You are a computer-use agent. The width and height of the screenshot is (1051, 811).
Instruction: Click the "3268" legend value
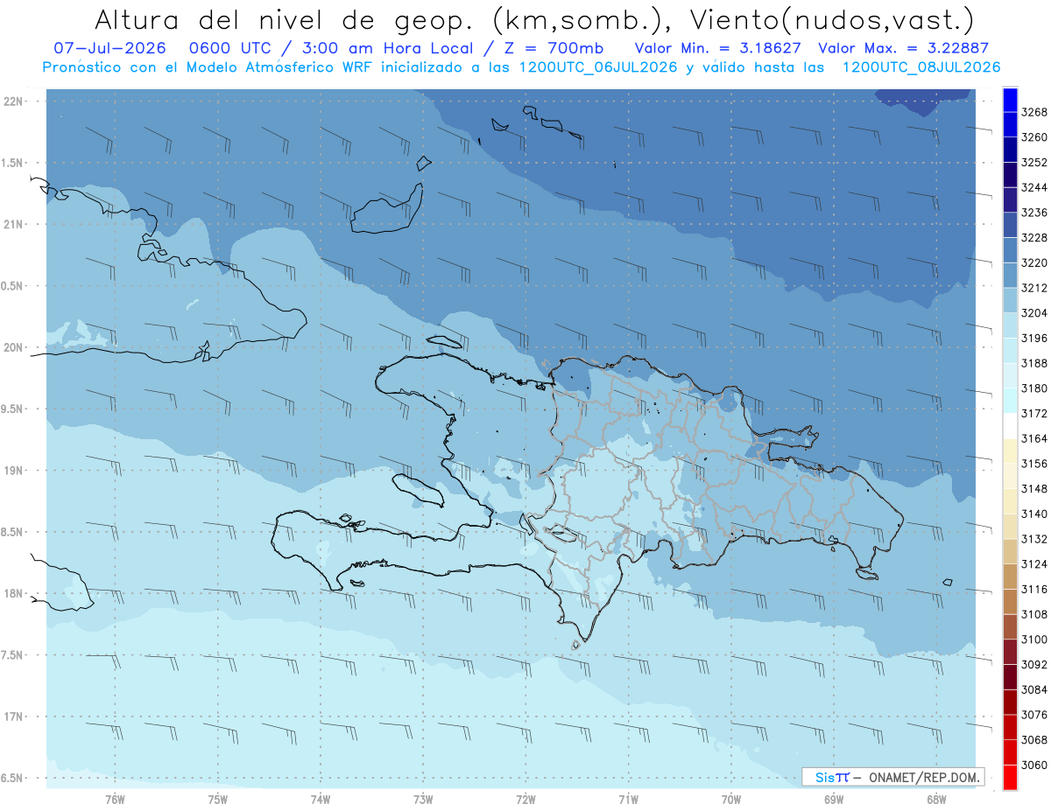tap(1034, 112)
